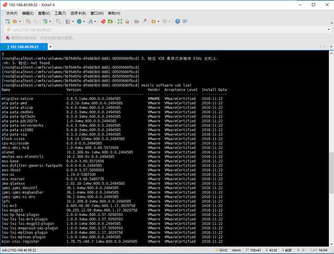The image size is (334, 254).
Task: Expand the yellow folder dropdown arrow
Action: [159, 21]
